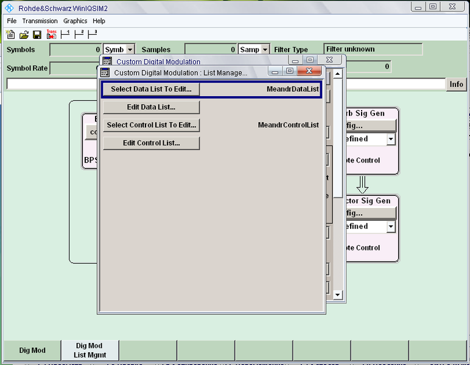Click the Save floppy disk icon

click(37, 35)
